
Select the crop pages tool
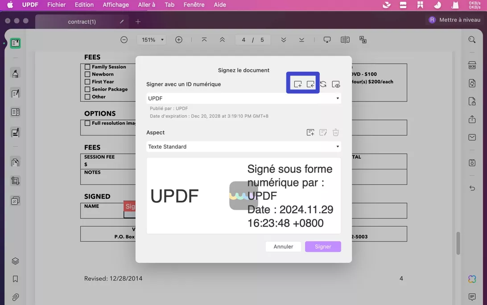click(x=15, y=181)
